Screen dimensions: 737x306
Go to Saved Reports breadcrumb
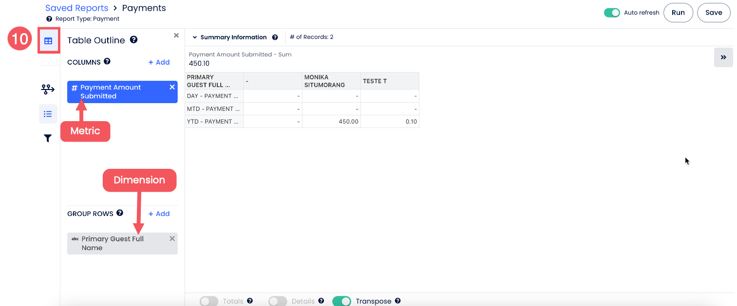[x=77, y=8]
